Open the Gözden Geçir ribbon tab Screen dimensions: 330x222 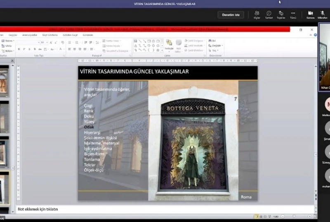tap(70, 35)
